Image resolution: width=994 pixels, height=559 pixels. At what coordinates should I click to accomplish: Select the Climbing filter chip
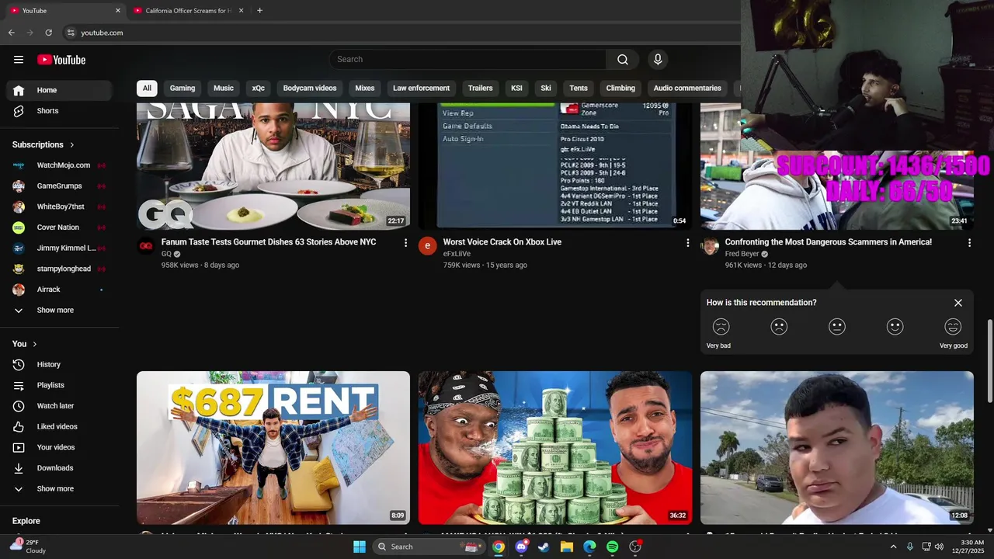pyautogui.click(x=620, y=88)
